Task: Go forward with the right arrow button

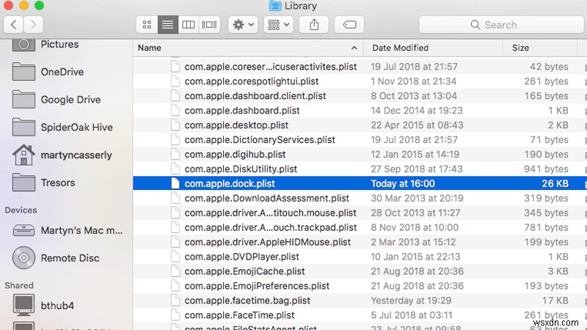Action: click(x=33, y=25)
